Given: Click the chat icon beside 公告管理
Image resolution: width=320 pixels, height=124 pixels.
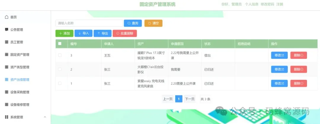Looking at the screenshot, I should tap(7, 30).
